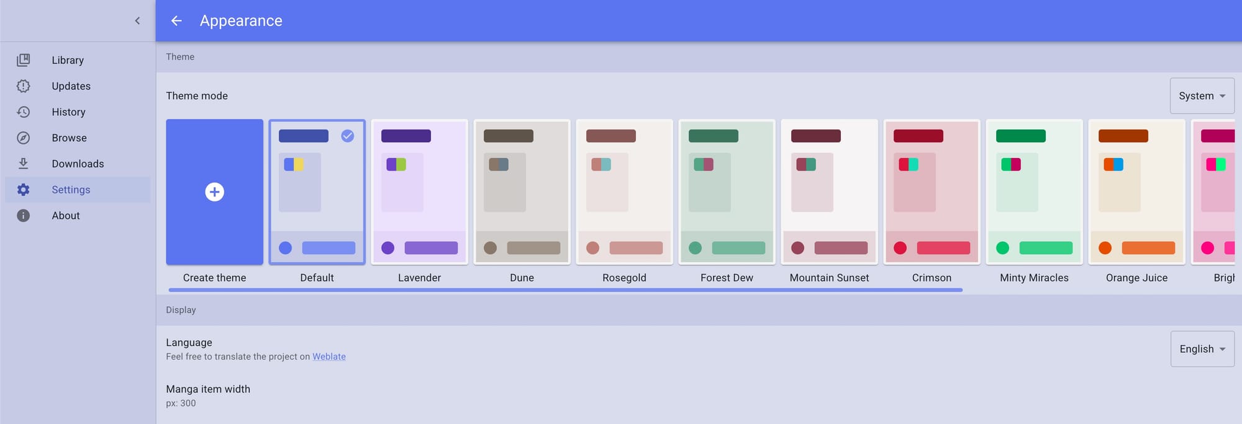Screen dimensions: 1242x424
Task: Click the About info icon
Action: 23,216
